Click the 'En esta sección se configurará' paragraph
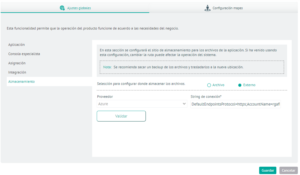 click(x=188, y=52)
